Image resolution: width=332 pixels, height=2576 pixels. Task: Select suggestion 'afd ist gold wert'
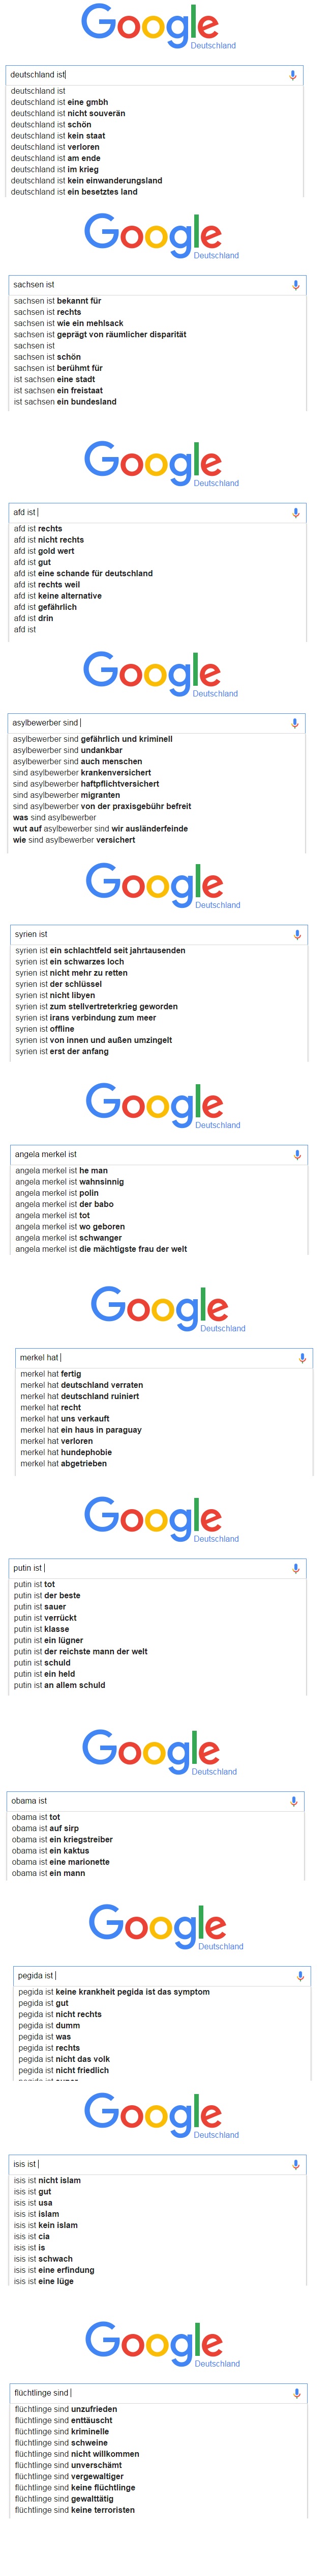click(44, 551)
